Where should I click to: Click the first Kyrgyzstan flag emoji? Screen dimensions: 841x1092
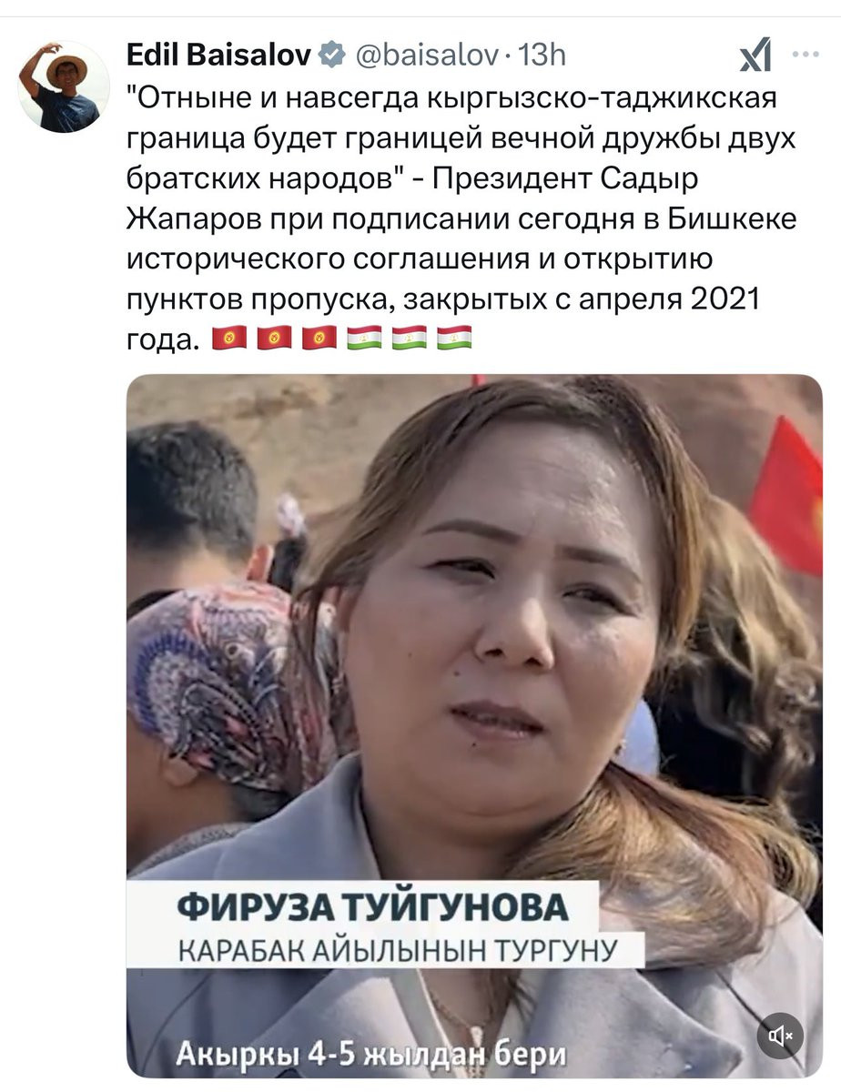(229, 339)
